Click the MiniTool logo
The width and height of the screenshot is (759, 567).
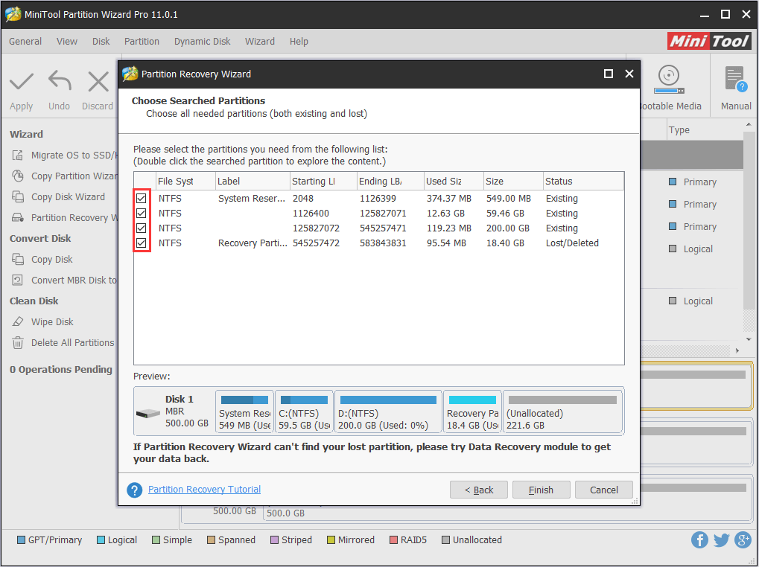[709, 41]
